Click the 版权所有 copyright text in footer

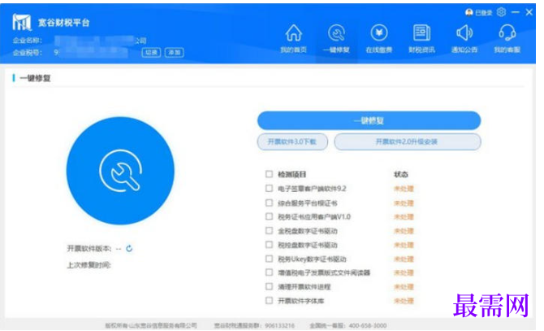(x=151, y=325)
